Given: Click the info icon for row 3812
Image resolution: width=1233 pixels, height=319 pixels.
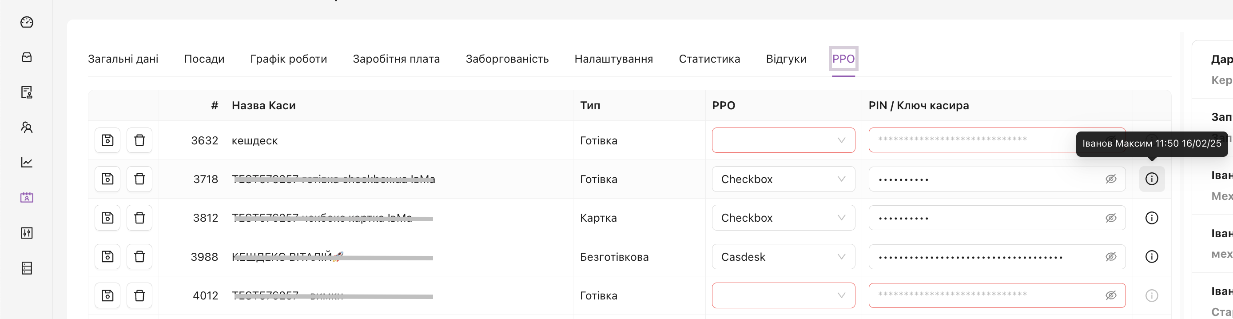Looking at the screenshot, I should pos(1151,218).
